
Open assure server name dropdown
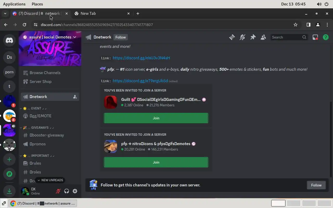click(50, 37)
